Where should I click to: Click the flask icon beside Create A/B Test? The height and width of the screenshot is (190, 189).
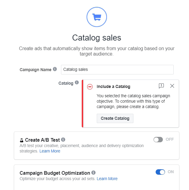pos(22,140)
